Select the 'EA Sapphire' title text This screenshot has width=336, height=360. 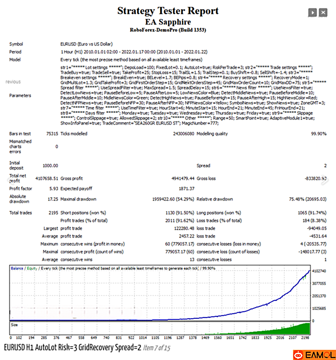168,22
